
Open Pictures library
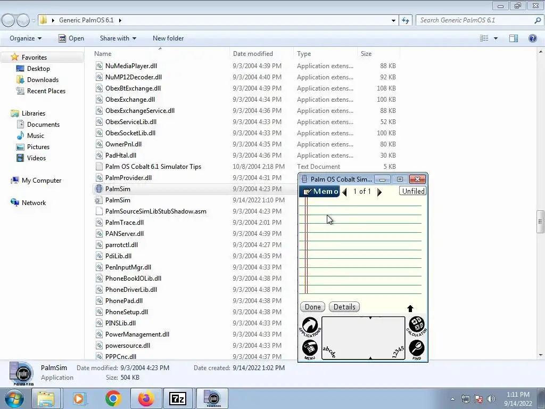(x=38, y=147)
